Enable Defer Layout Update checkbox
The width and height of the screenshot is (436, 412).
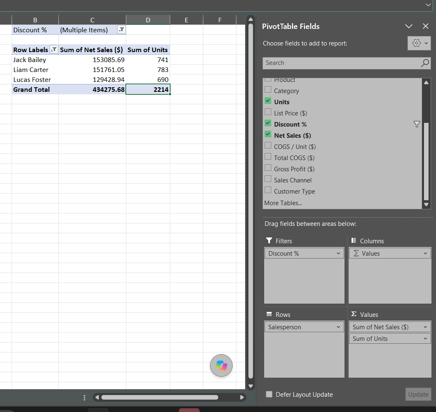(x=269, y=394)
